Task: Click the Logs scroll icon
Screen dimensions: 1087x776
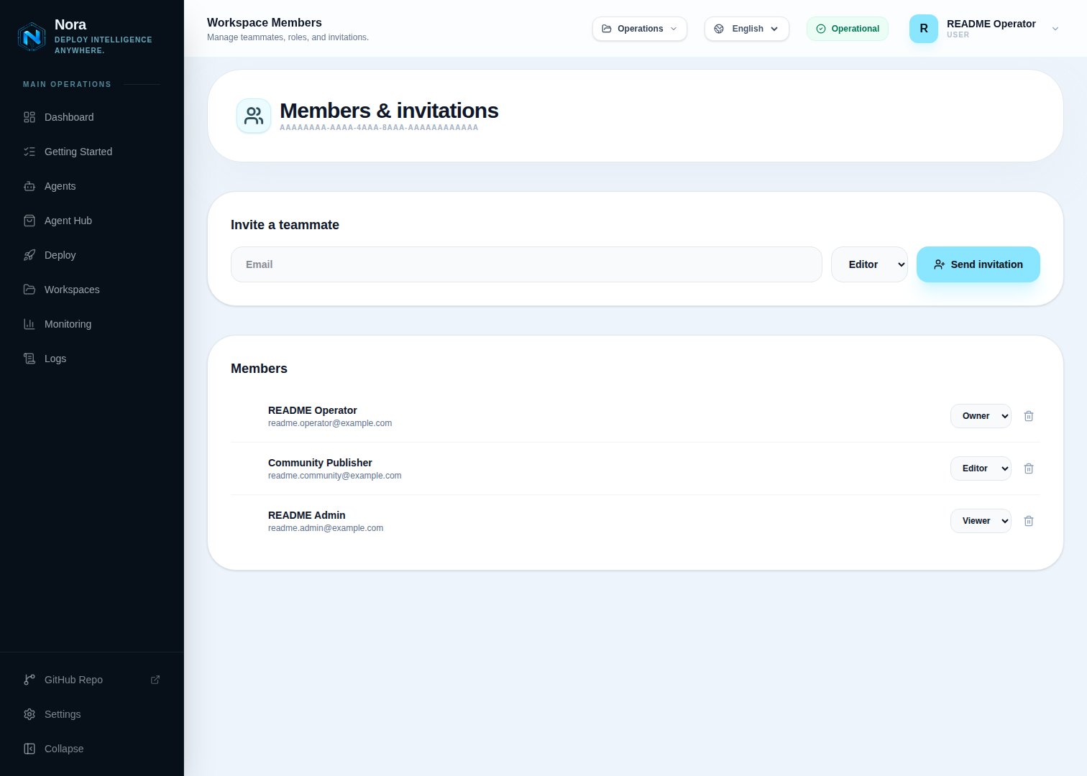Action: [29, 359]
